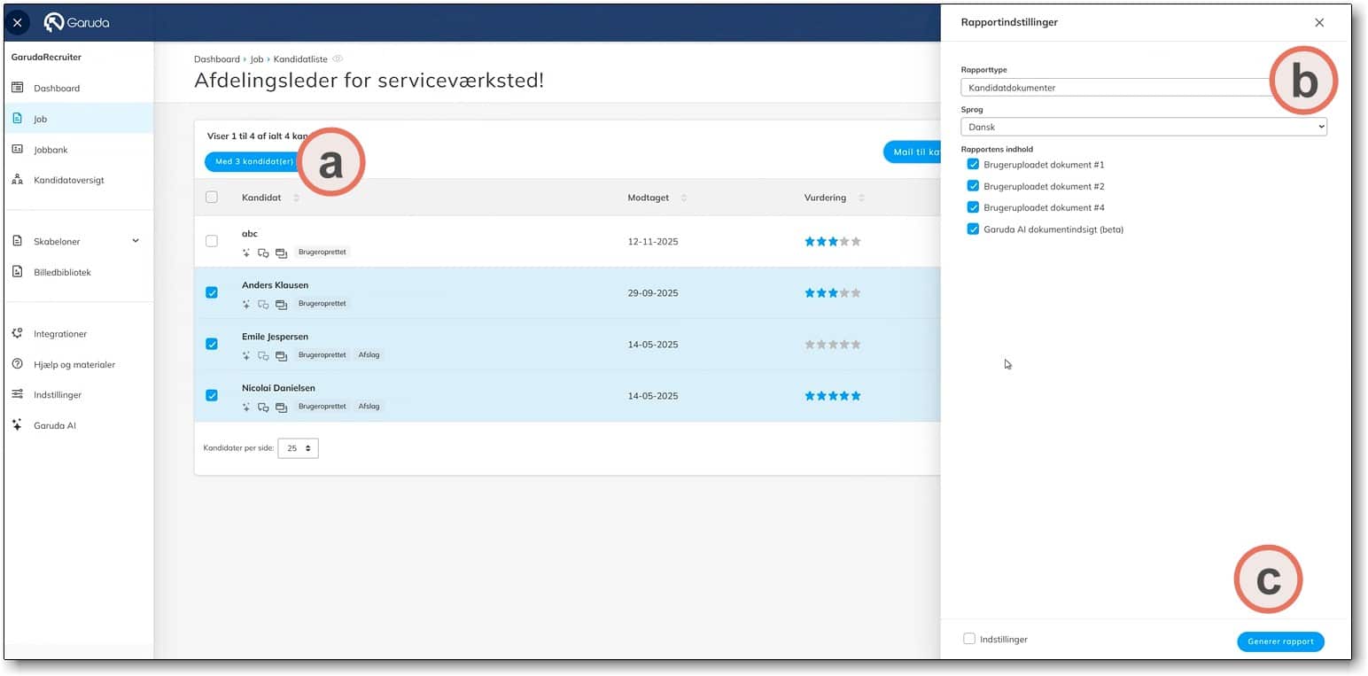Viewport: 1368px width, 676px height.
Task: Click the Dashboard sidebar icon
Action: point(17,88)
